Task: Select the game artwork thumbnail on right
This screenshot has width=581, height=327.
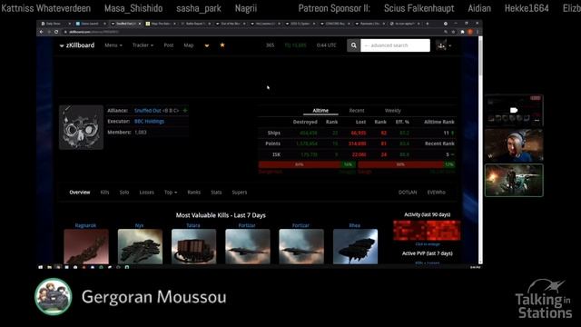Action: click(x=514, y=180)
